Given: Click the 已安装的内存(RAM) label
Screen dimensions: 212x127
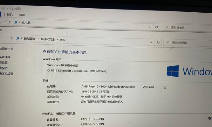Looking at the screenshot, I should click(60, 92).
